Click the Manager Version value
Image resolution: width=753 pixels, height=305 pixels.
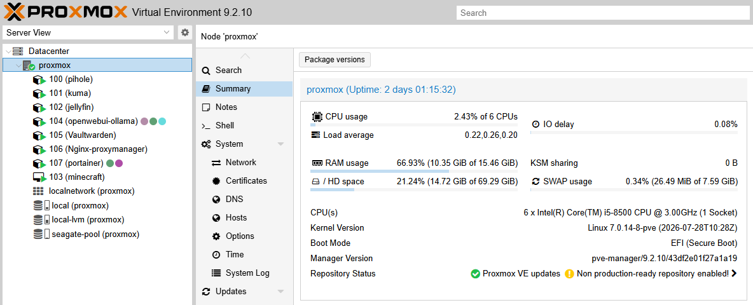tap(664, 259)
